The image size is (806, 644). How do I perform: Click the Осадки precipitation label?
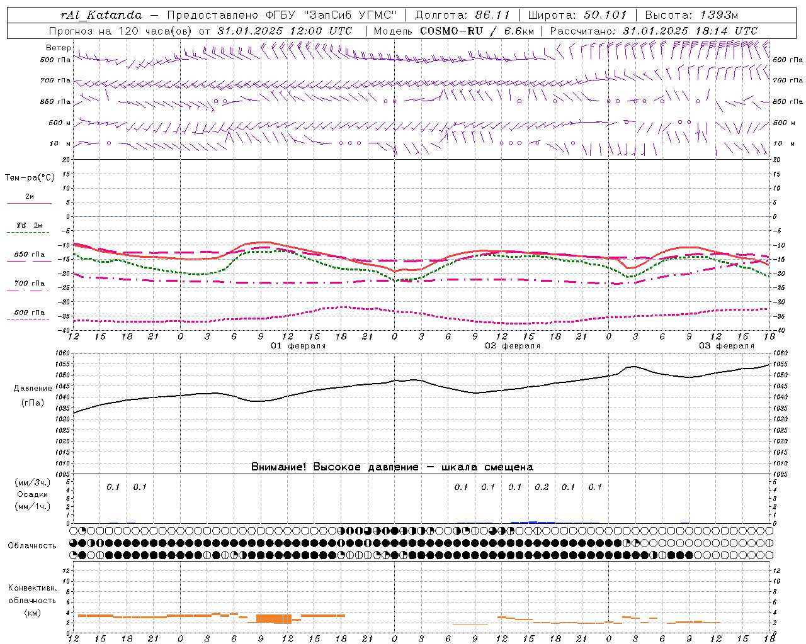32,494
